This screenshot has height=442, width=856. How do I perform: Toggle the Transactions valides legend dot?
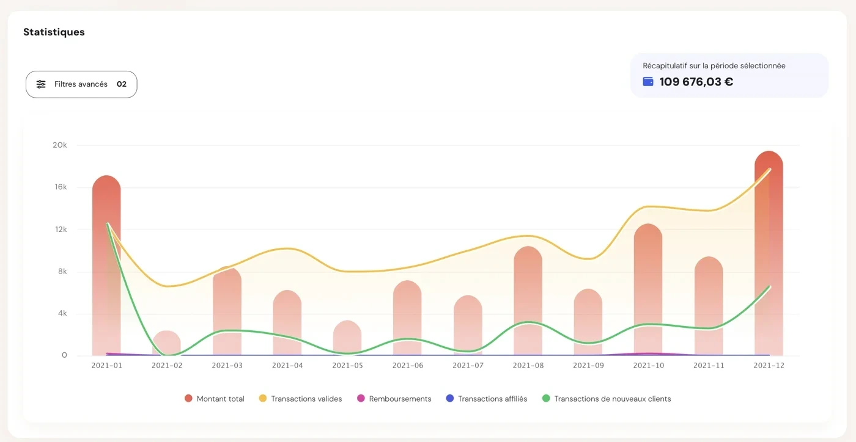pos(263,399)
